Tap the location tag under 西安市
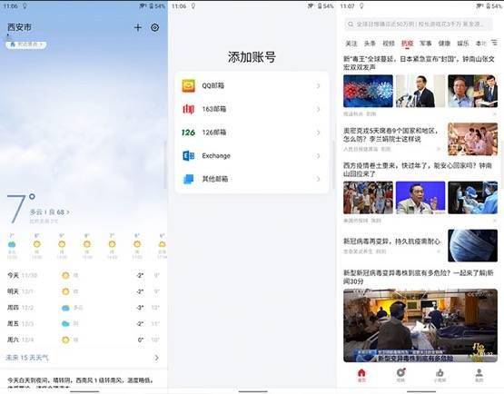This screenshot has height=394, width=504. tap(26, 44)
